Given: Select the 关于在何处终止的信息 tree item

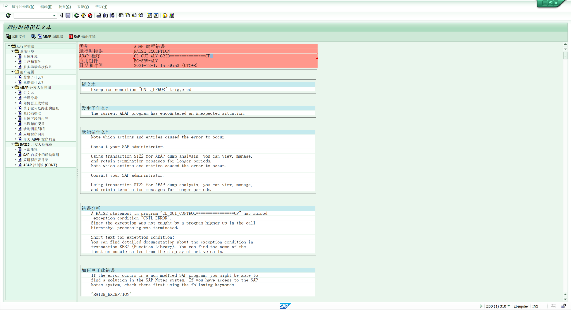Looking at the screenshot, I should (x=41, y=108).
